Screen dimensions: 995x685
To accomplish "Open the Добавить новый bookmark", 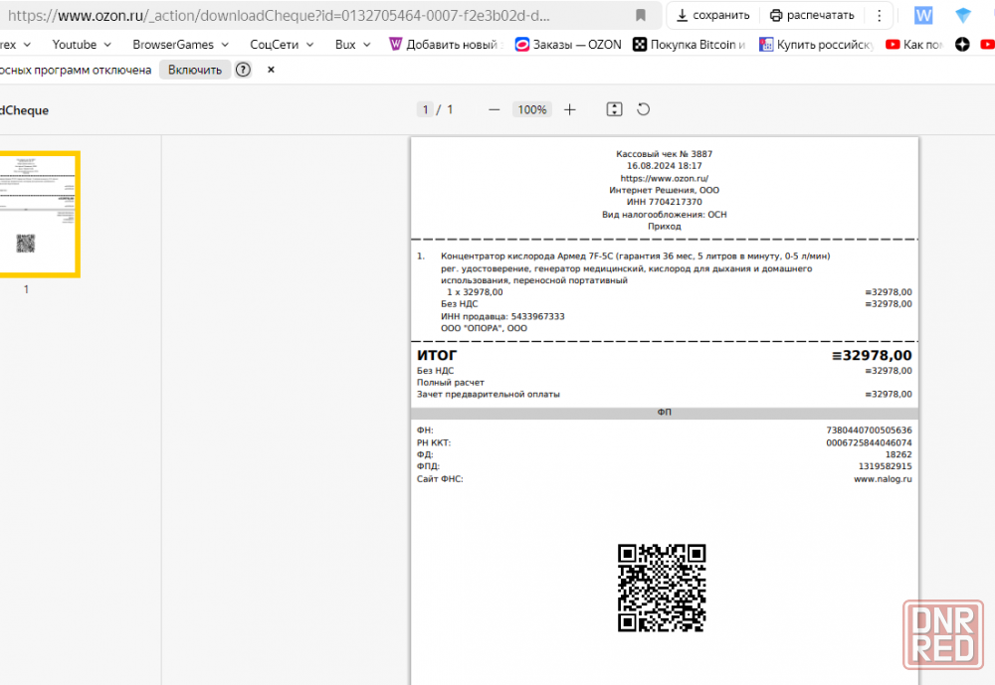I will 446,45.
